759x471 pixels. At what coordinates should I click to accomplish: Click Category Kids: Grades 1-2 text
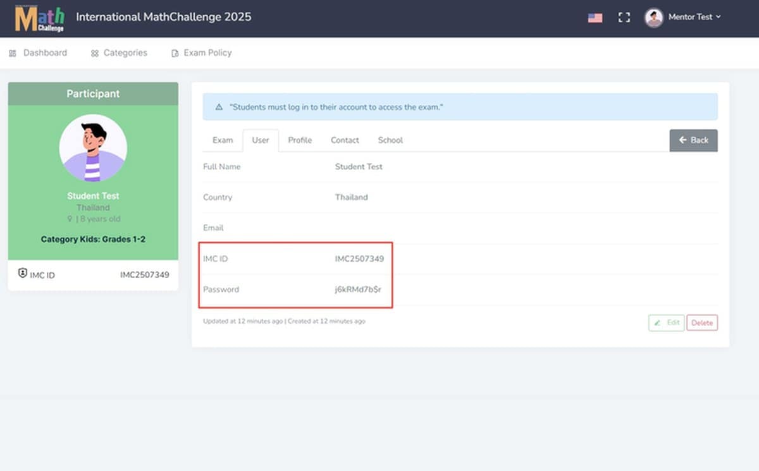[93, 240]
